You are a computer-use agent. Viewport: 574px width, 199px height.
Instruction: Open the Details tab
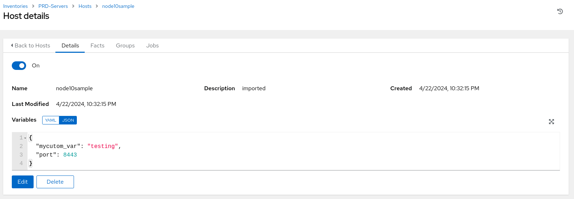pyautogui.click(x=70, y=46)
